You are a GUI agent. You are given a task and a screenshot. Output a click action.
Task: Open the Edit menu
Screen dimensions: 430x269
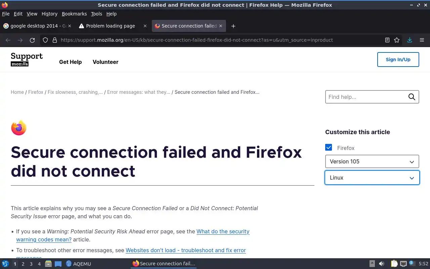(18, 14)
